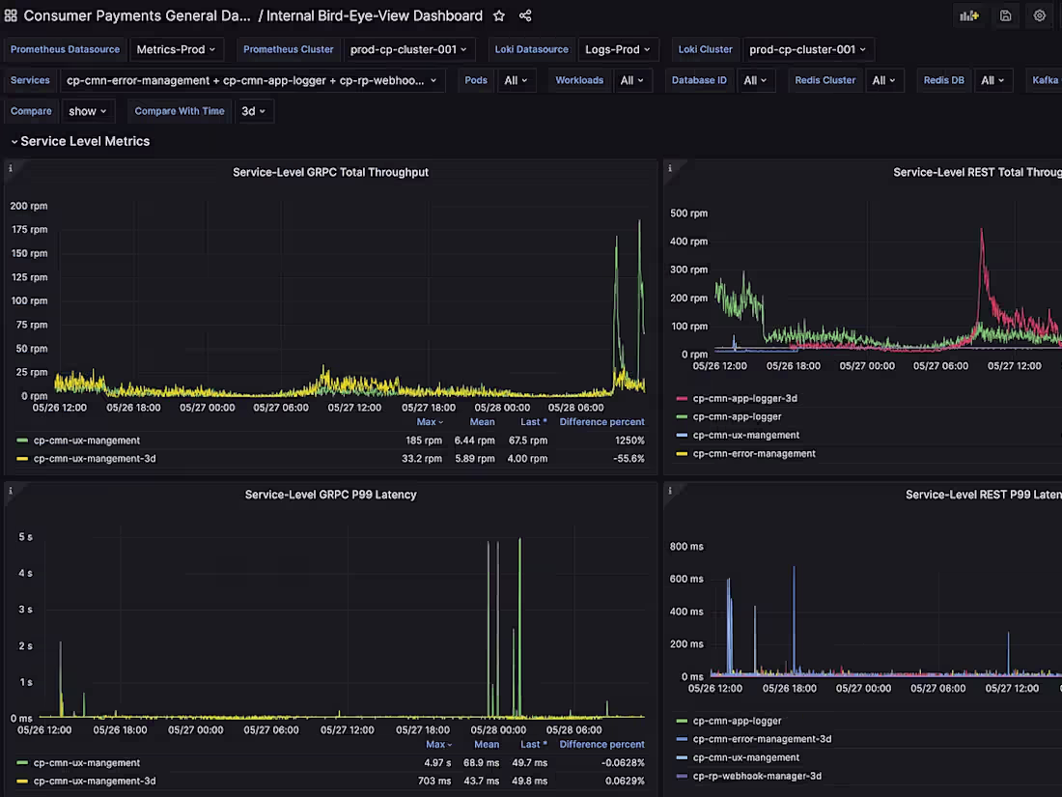1062x797 pixels.
Task: Click the info icon on GRPC P99 Latency panel
Action: [10, 489]
